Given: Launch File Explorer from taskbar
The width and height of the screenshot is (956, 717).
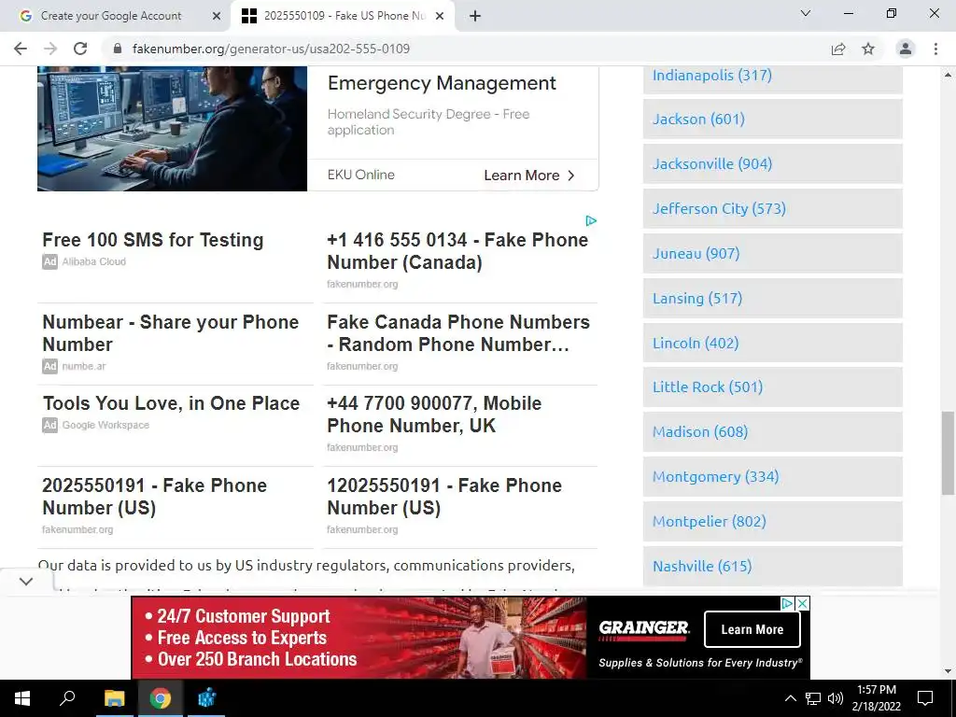Looking at the screenshot, I should pos(114,698).
